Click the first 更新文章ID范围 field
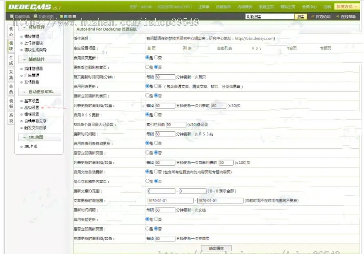 161,191
